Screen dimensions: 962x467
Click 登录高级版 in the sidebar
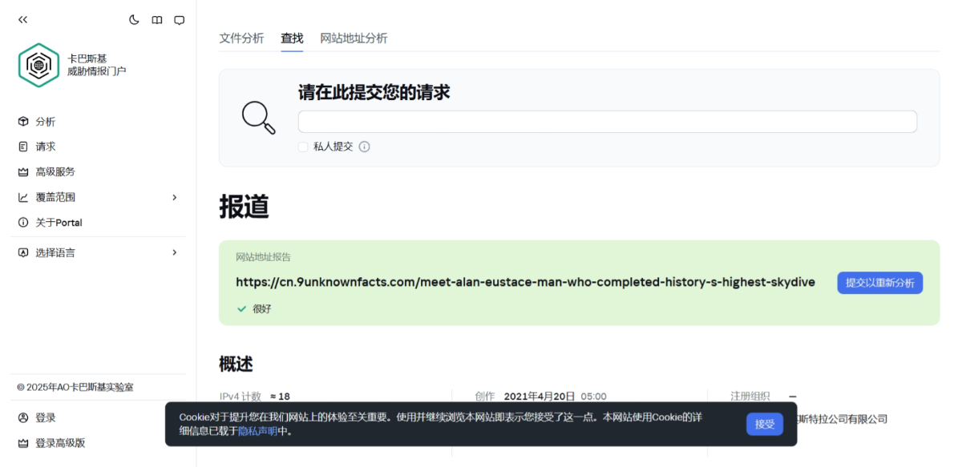click(60, 443)
